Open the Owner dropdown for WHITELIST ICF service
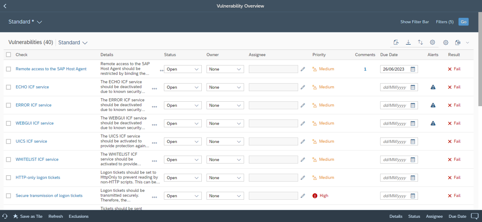Viewport: 482px width, 222px height. pos(225,159)
